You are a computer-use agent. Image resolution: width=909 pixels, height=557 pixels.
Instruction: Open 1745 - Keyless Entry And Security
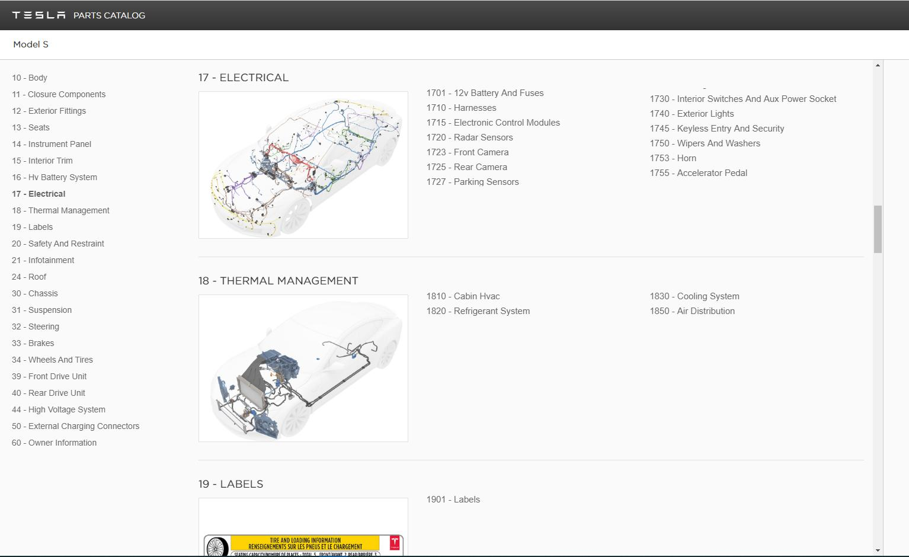717,129
